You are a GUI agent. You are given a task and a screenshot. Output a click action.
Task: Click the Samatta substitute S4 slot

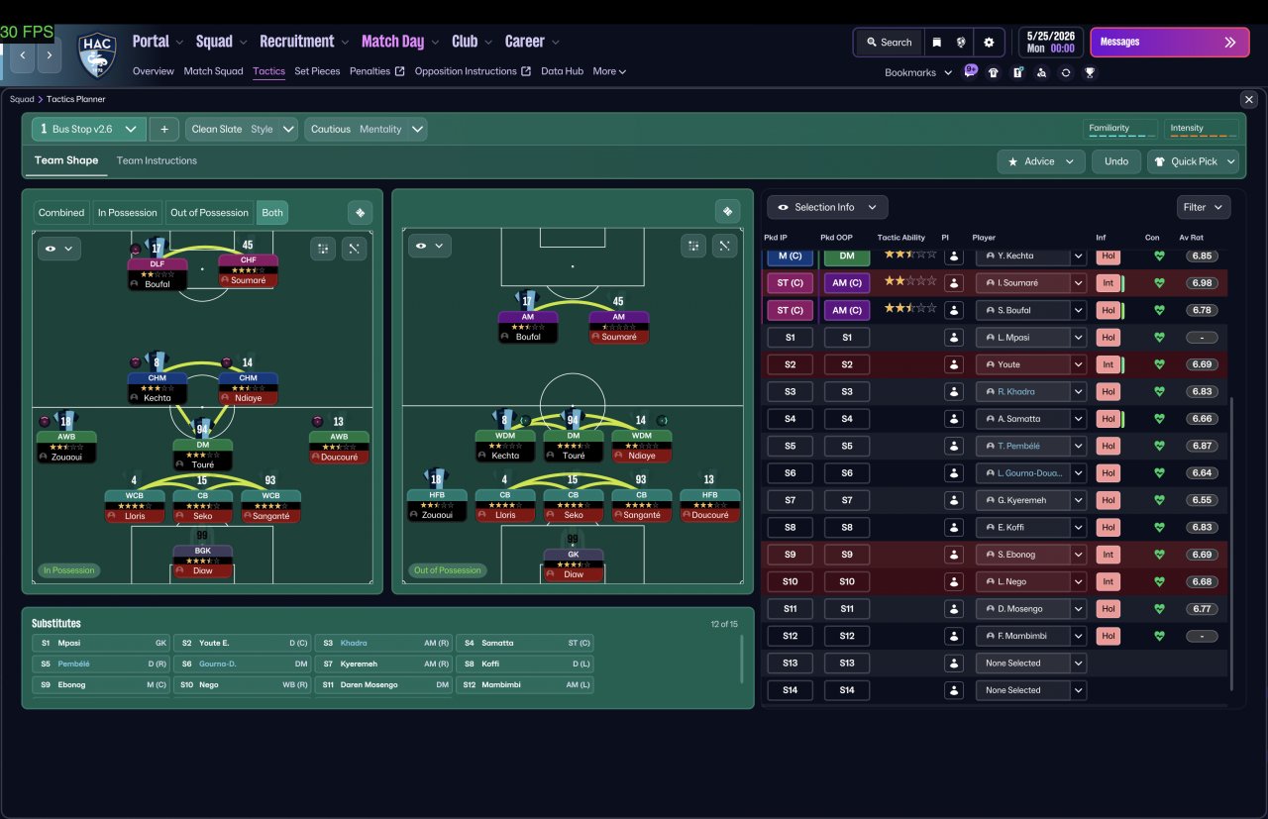pos(525,643)
